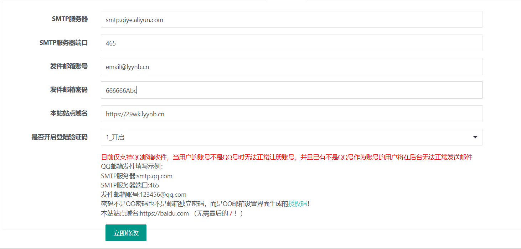
Task: Focus the SMTP服务器端口 field showing 465
Action: (292, 43)
